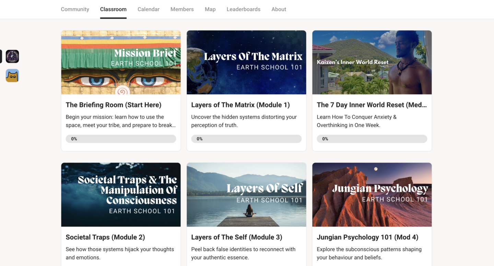Switch to the Community tab
Screen dimensions: 494x266
75,9
